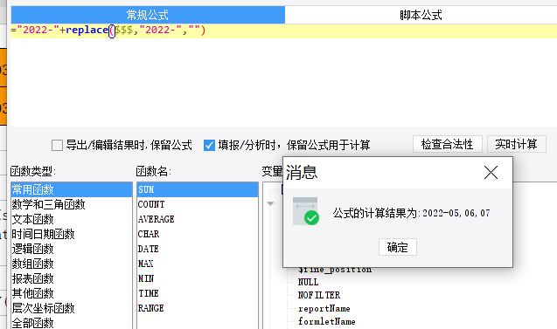Select MAX function name

click(198, 264)
